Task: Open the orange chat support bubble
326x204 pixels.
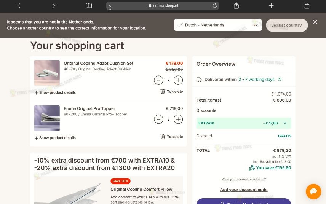Action: tap(313, 191)
